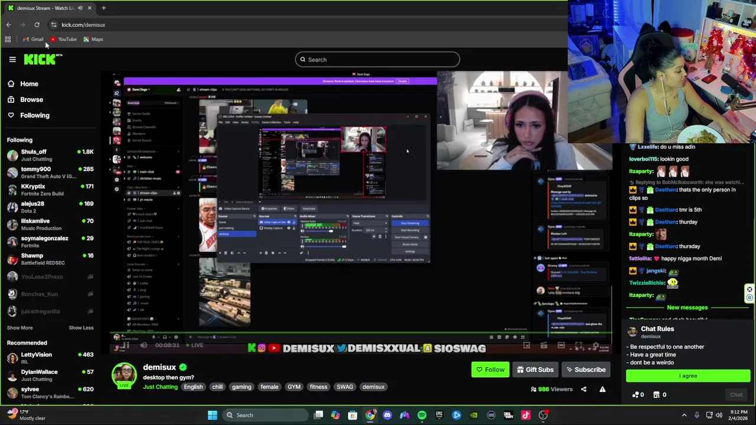Jump to New messages in chat

[x=687, y=308]
